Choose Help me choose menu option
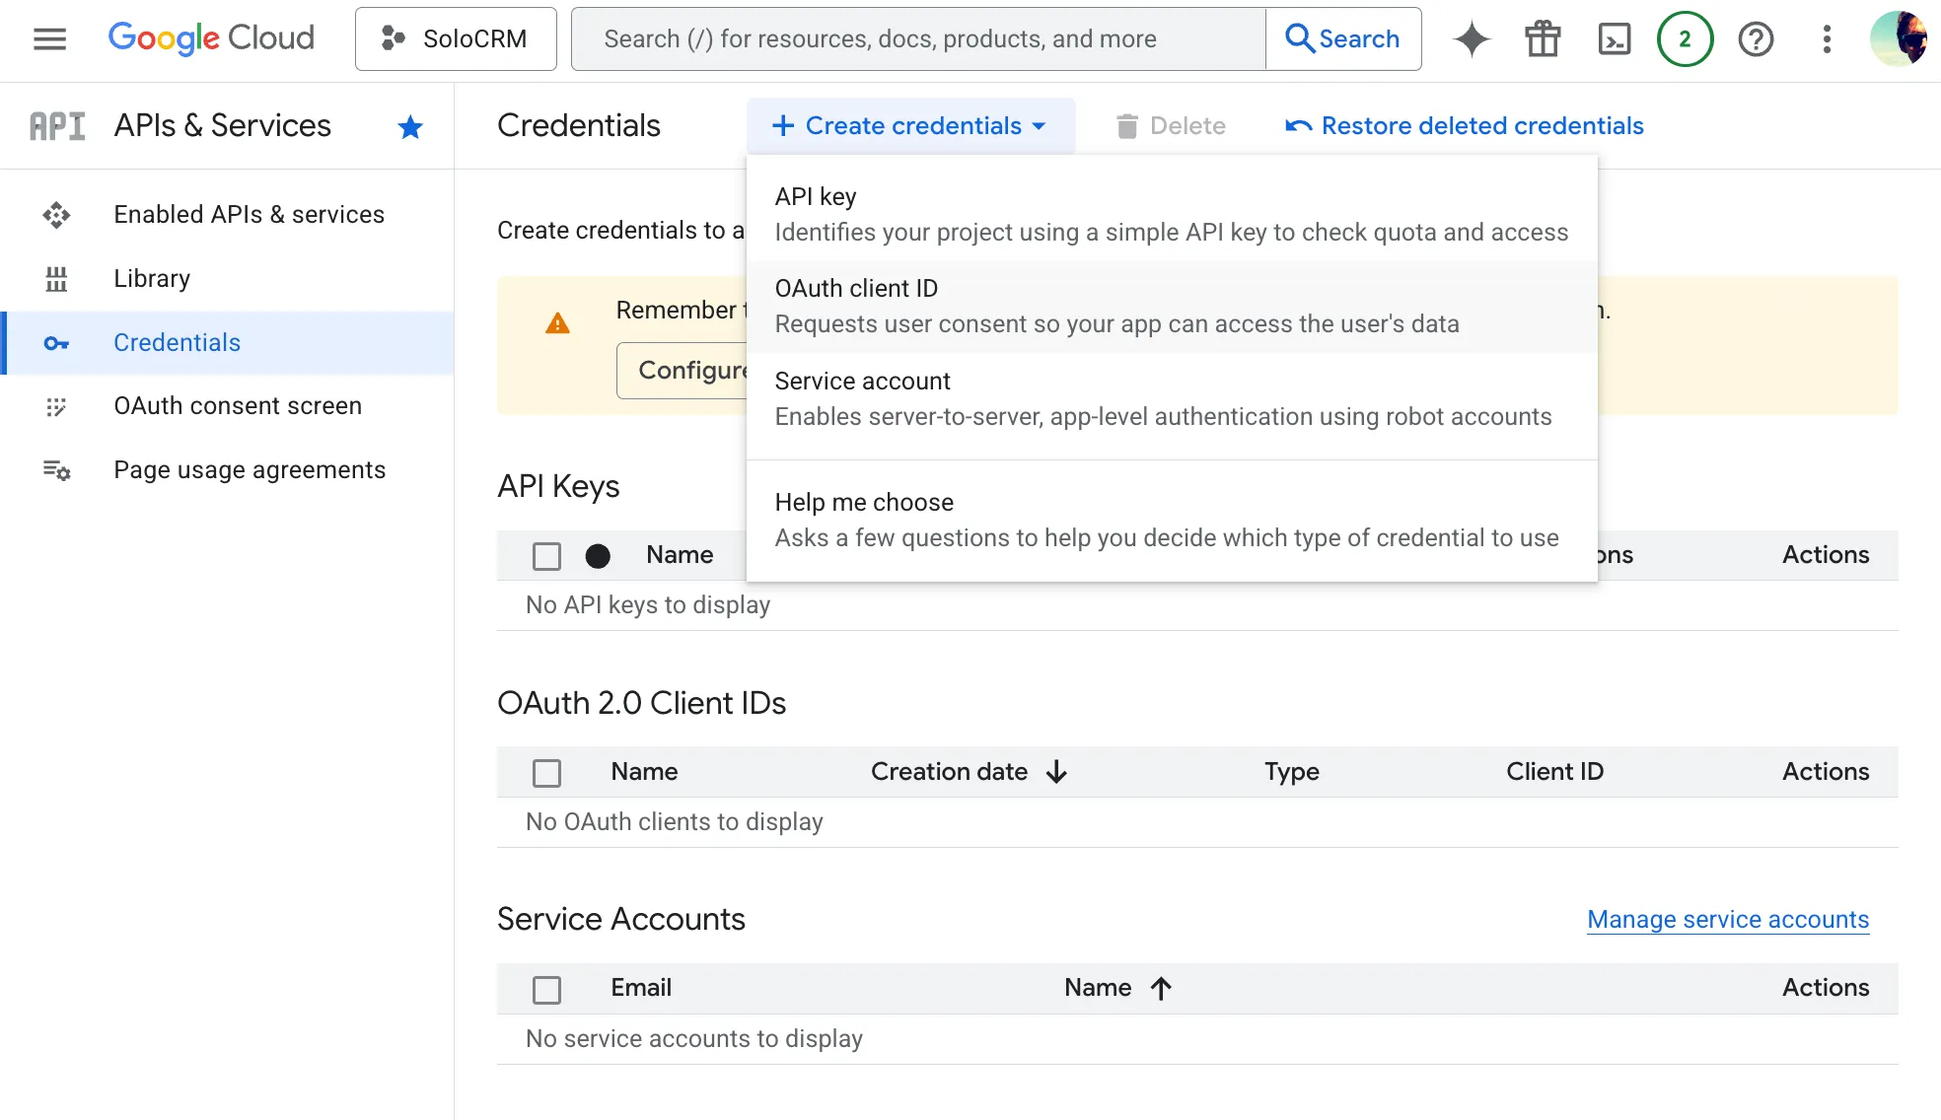This screenshot has width=1941, height=1120. click(x=864, y=502)
